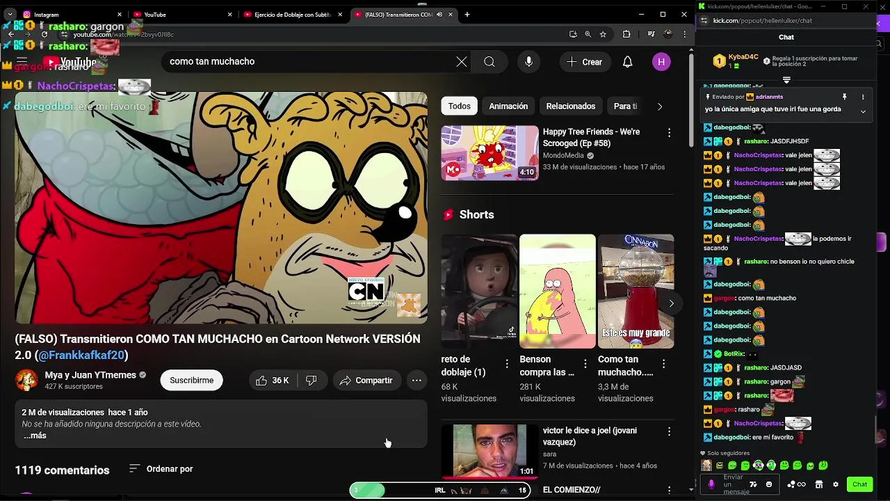
Task: Open options for 'victor le dice a joel'
Action: (x=669, y=431)
